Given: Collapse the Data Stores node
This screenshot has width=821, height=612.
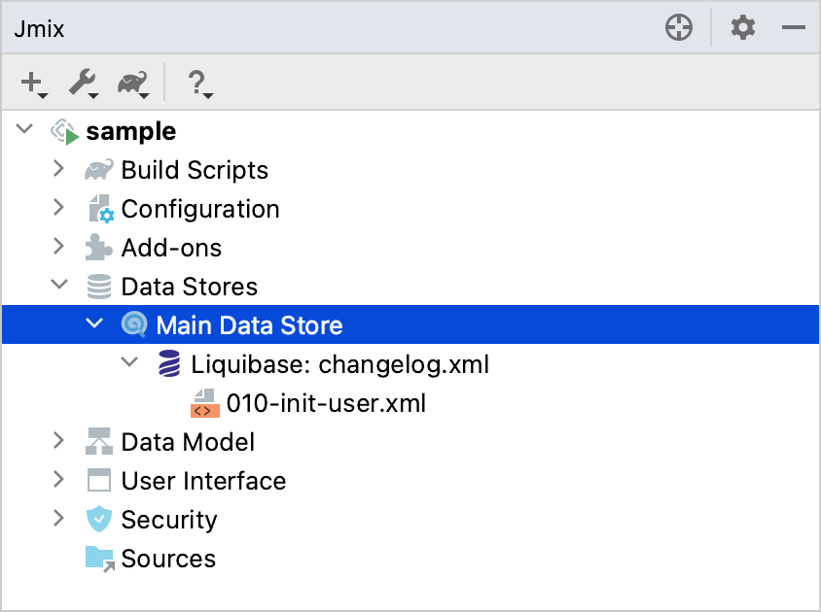Looking at the screenshot, I should point(59,286).
